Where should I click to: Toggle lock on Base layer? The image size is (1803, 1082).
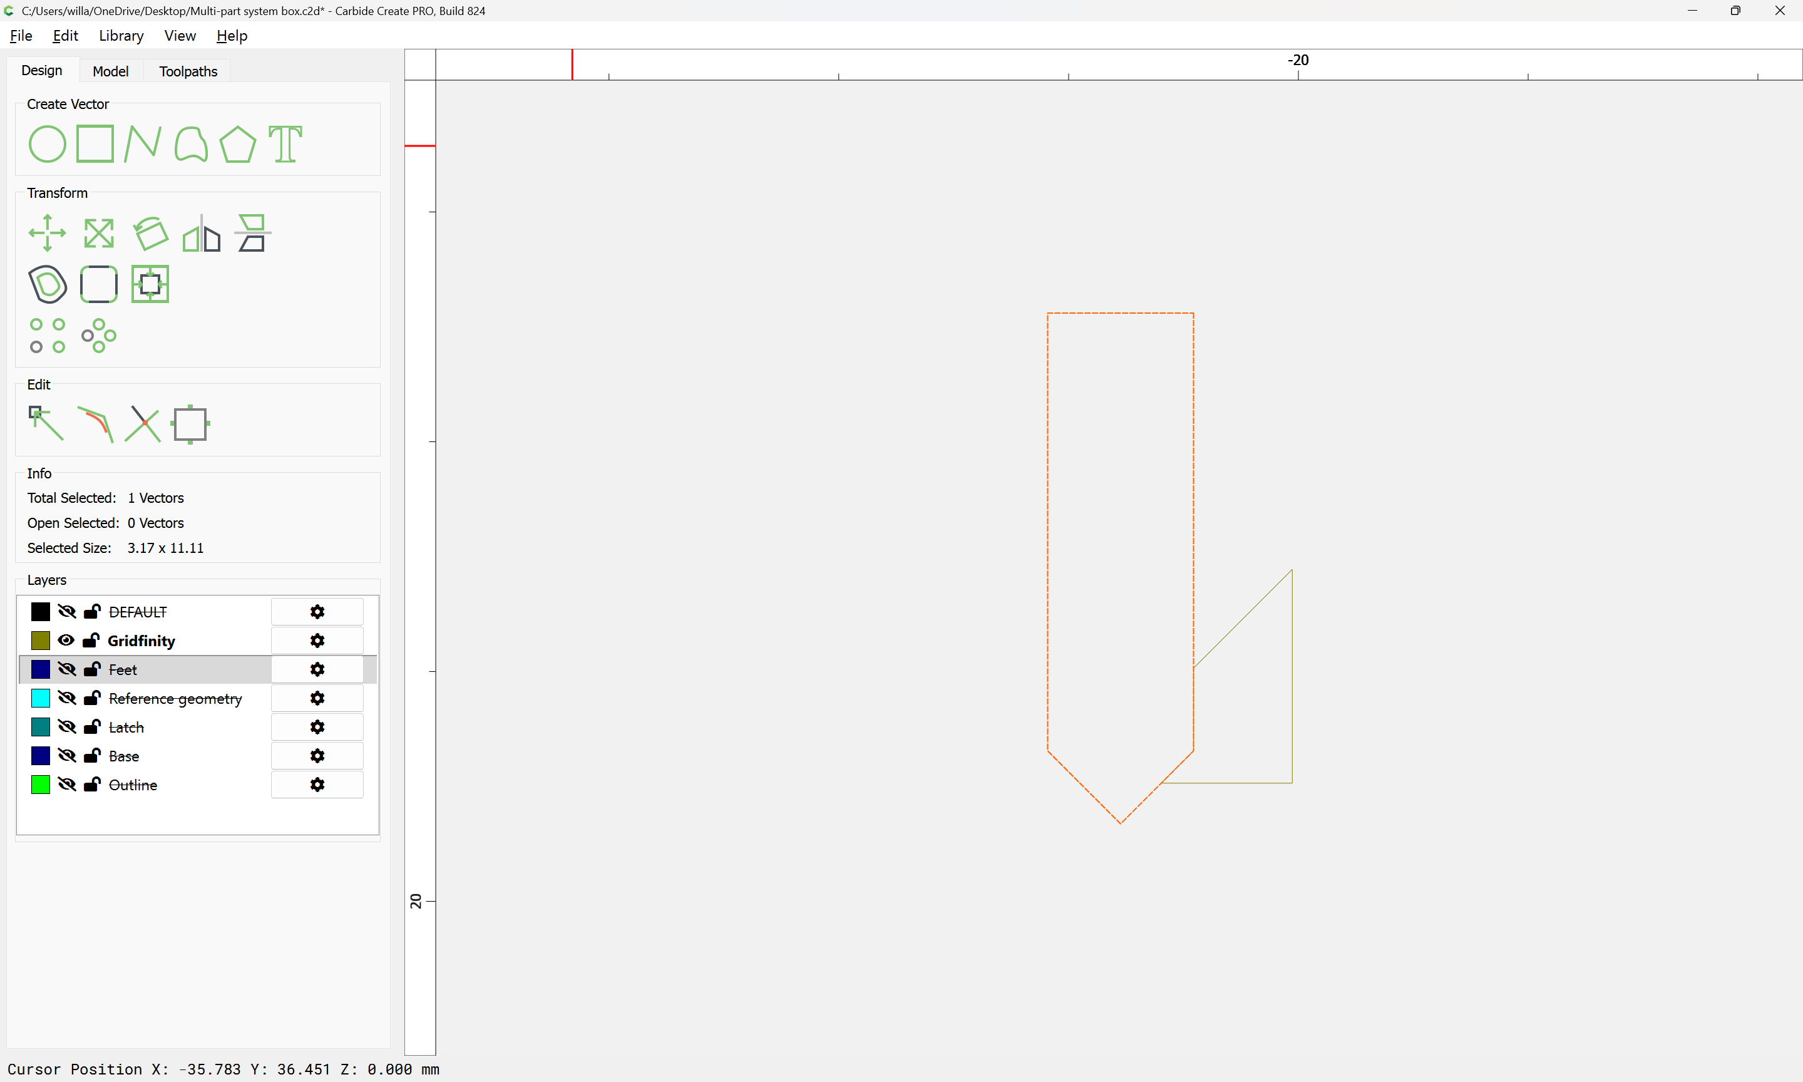pos(92,755)
